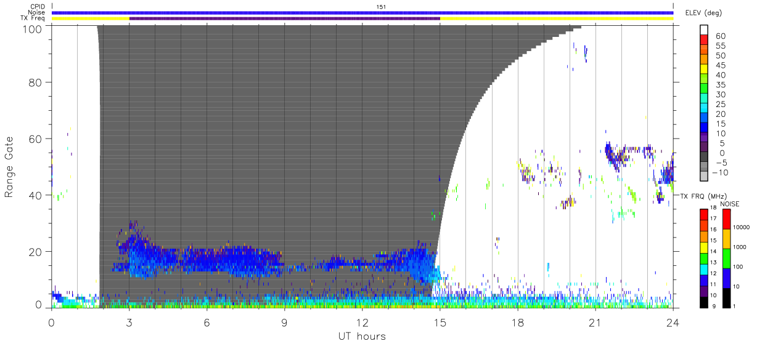The height and width of the screenshot is (349, 757).
Task: Click the 35 label on the ELEV scale
Action: click(x=720, y=84)
